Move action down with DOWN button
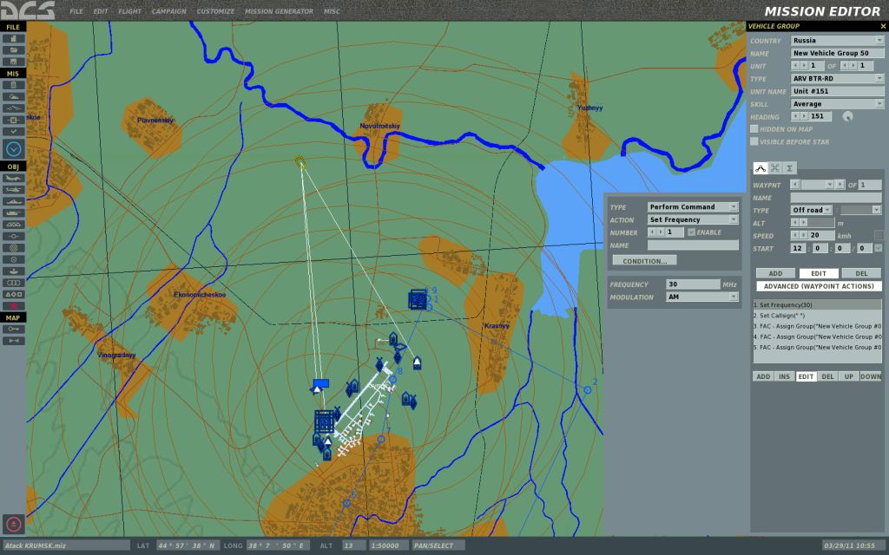The height and width of the screenshot is (555, 889). [x=870, y=376]
